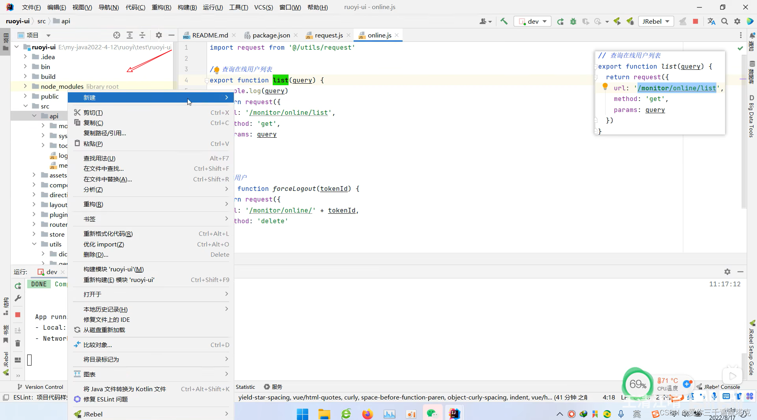
Task: Open Search Everywhere magnifier icon
Action: [724, 21]
